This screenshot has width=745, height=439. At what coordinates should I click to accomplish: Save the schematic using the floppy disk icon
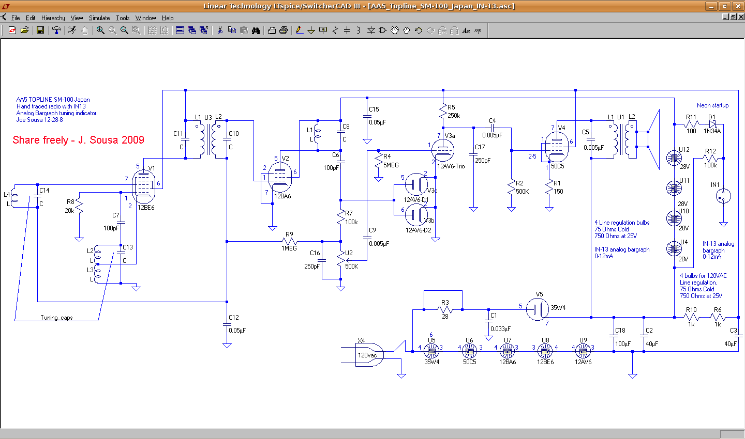coord(40,30)
